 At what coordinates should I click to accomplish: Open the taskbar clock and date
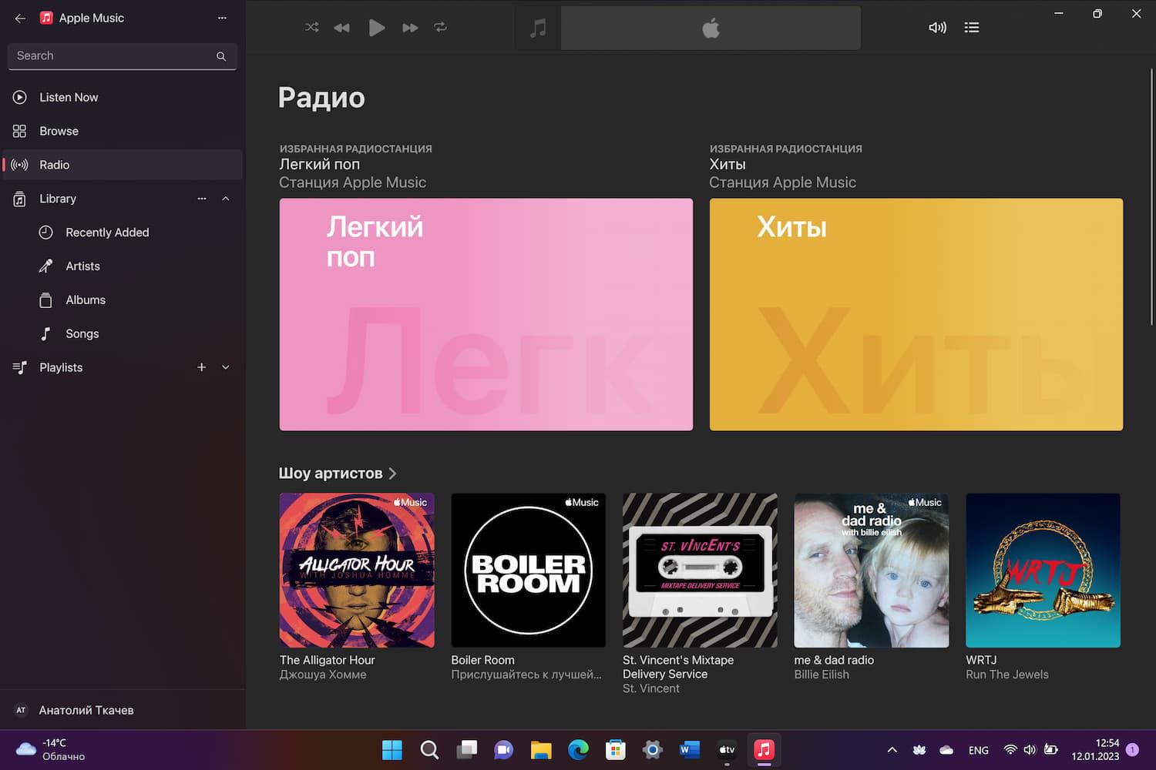pos(1095,749)
